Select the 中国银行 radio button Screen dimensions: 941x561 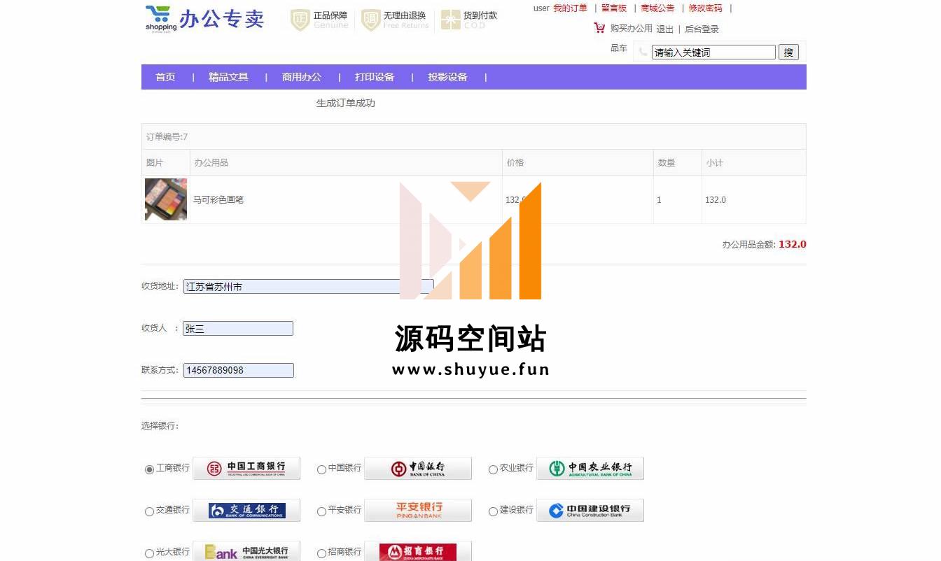[321, 469]
